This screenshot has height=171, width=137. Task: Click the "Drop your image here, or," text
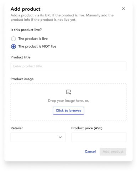68,101
